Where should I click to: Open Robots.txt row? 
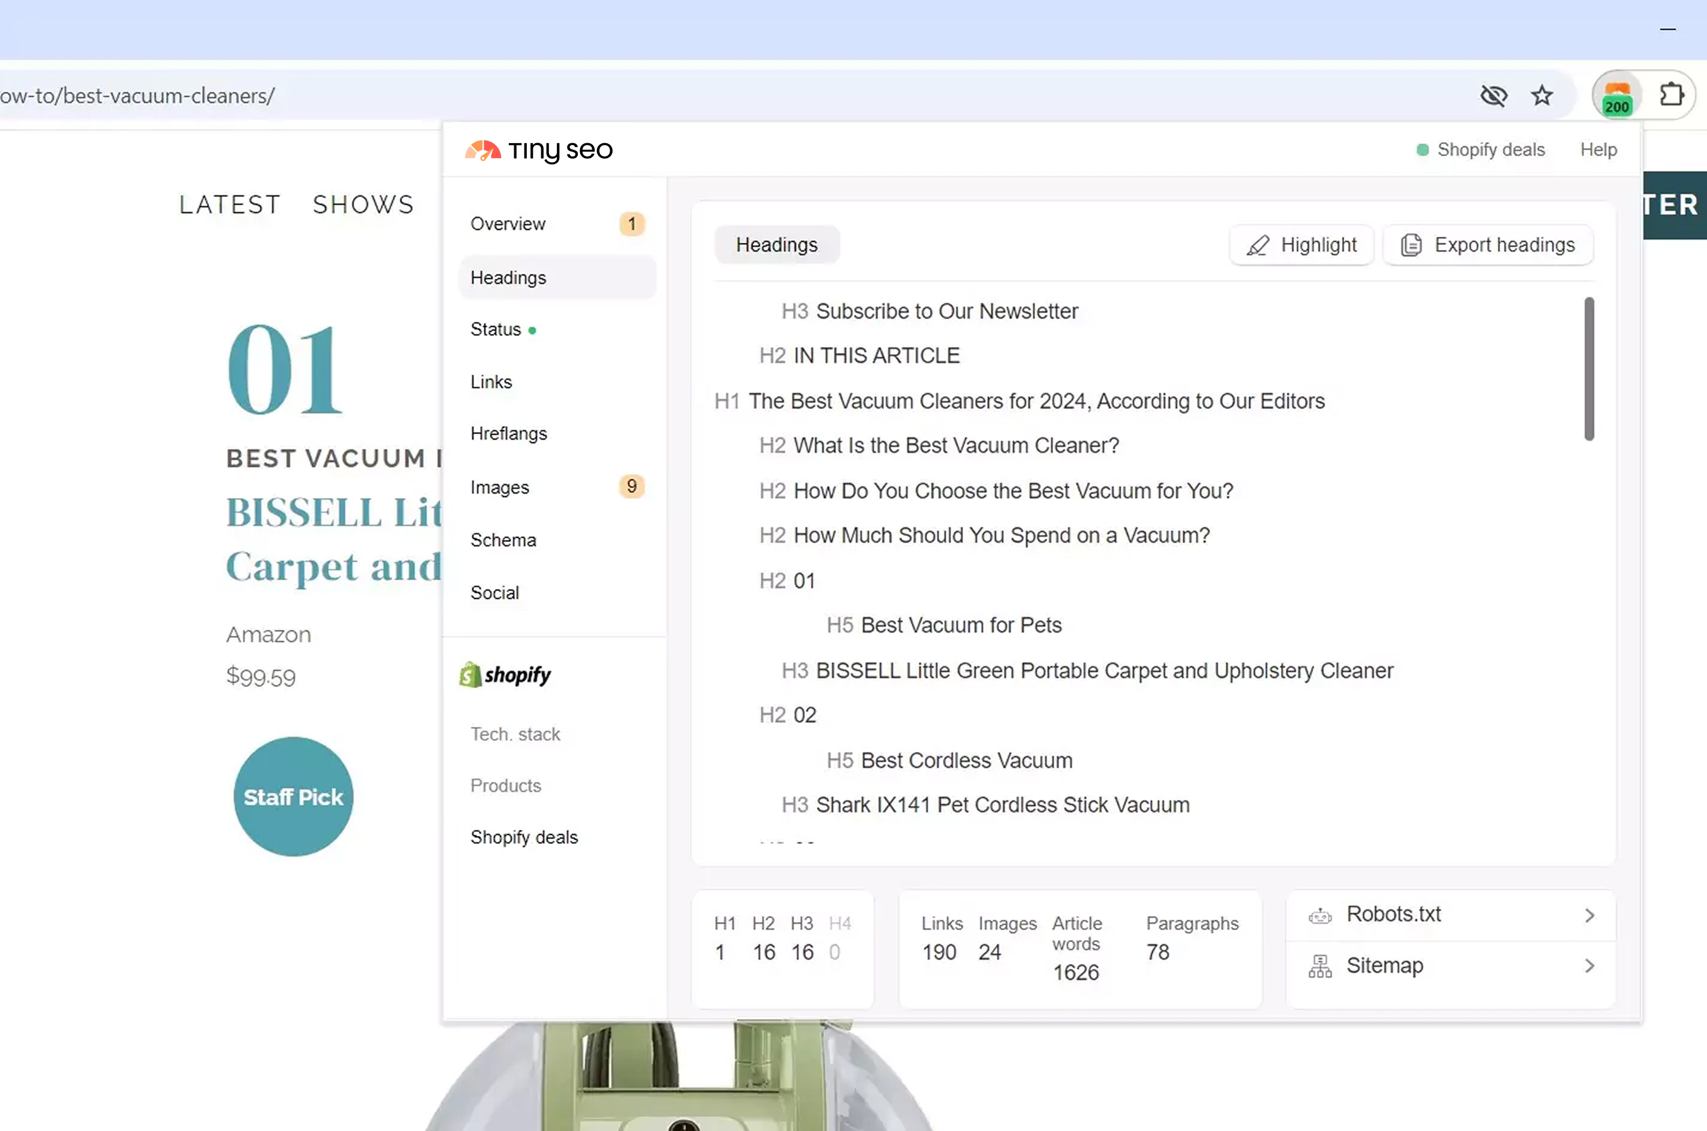pyautogui.click(x=1450, y=915)
